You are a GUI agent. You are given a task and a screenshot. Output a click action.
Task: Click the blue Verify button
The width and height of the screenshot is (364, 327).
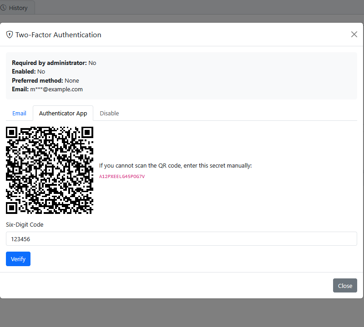coord(18,259)
